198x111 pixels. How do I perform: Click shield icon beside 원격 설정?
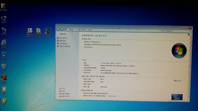pyautogui.click(x=58, y=41)
